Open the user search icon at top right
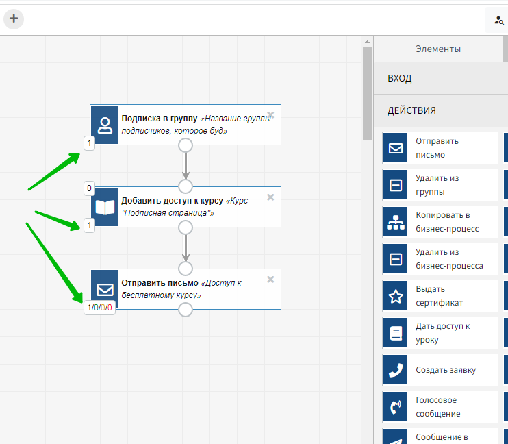508x444 pixels. point(498,21)
